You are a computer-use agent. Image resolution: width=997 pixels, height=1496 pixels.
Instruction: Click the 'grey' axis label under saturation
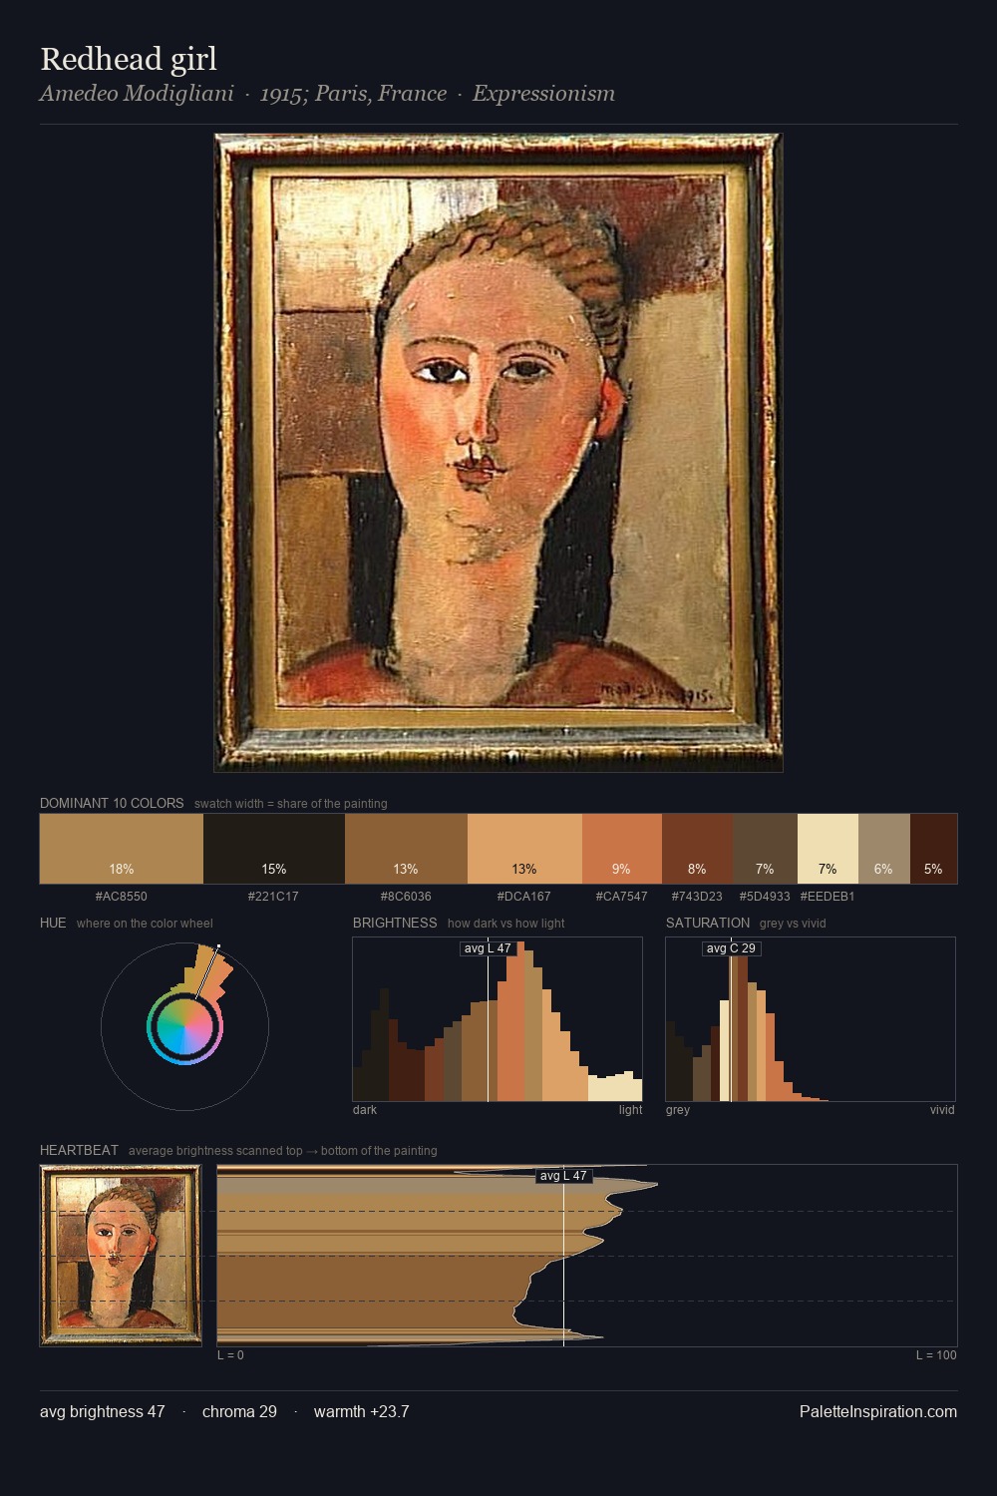coord(678,1110)
